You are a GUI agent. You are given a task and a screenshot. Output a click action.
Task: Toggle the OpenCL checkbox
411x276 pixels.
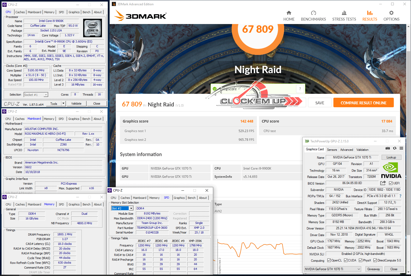(x=329, y=260)
